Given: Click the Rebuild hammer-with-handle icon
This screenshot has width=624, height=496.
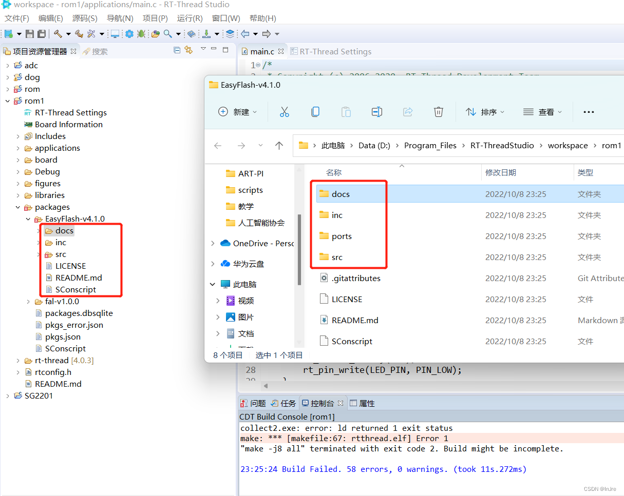Looking at the screenshot, I should 79,34.
